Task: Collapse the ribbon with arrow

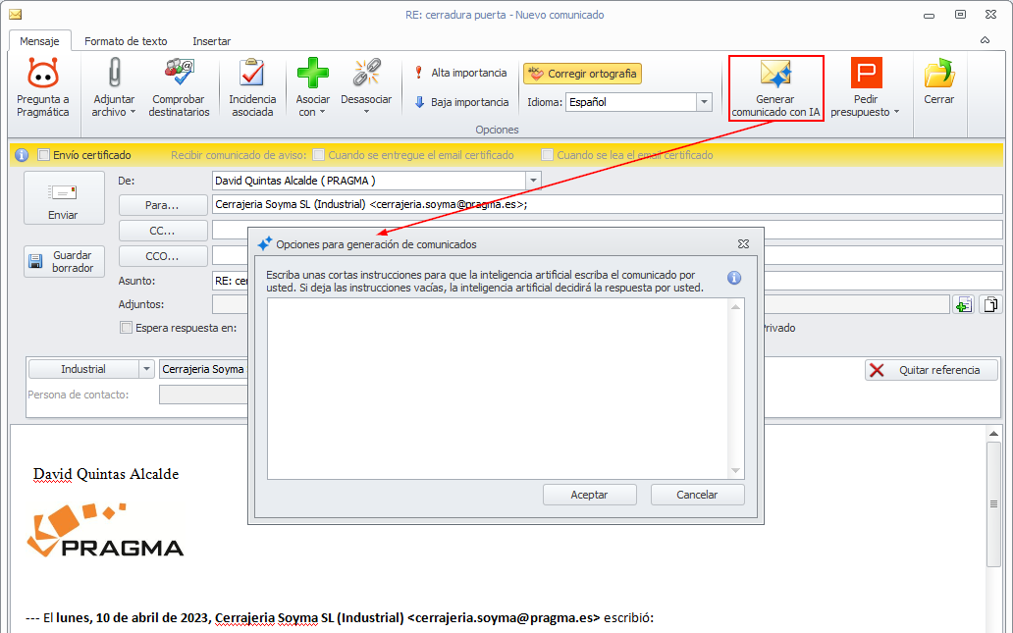Action: pos(985,40)
